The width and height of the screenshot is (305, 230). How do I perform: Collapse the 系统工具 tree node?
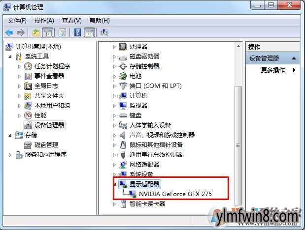[10, 57]
